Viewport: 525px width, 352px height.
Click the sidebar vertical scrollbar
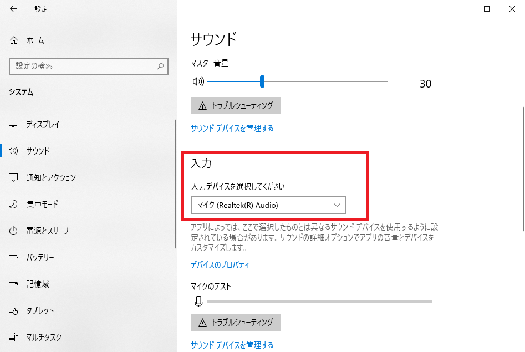[176, 184]
